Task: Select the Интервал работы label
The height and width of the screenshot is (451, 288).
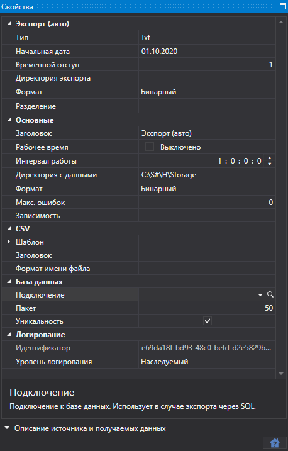Action: [x=46, y=161]
